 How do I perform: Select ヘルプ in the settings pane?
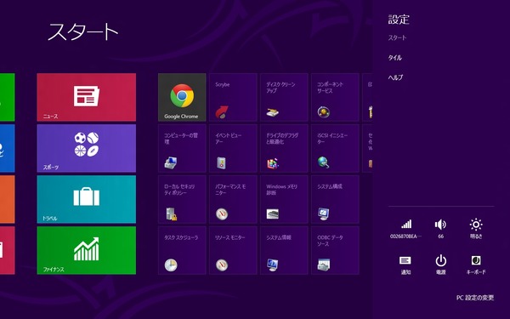pyautogui.click(x=395, y=77)
